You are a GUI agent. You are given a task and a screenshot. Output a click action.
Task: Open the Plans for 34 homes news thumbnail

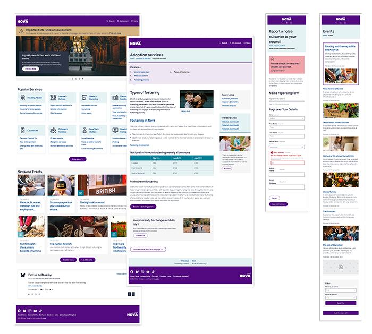click(31, 185)
